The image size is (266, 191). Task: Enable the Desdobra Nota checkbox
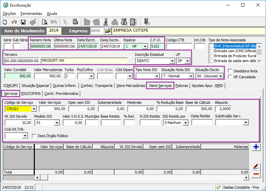point(230,71)
